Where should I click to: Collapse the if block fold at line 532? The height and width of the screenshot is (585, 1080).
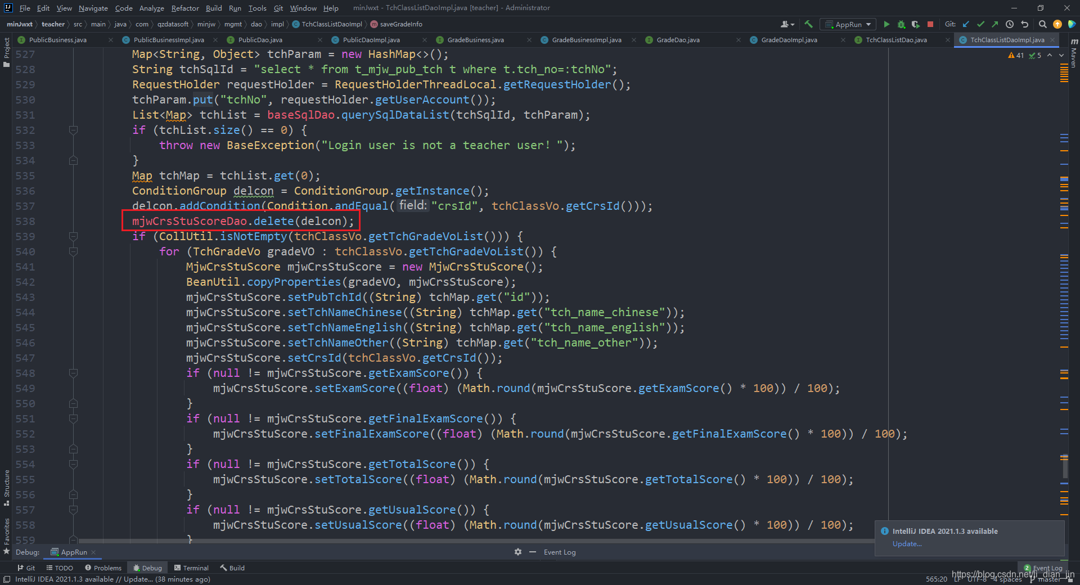coord(73,130)
